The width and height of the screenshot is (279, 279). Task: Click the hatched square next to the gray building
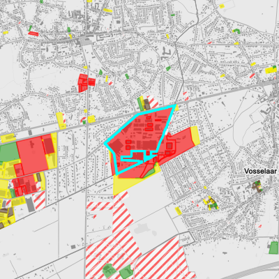(x=39, y=200)
